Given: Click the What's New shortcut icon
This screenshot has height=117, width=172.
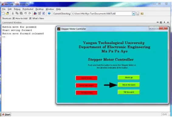Looking at the screenshot, I should (x=30, y=18).
